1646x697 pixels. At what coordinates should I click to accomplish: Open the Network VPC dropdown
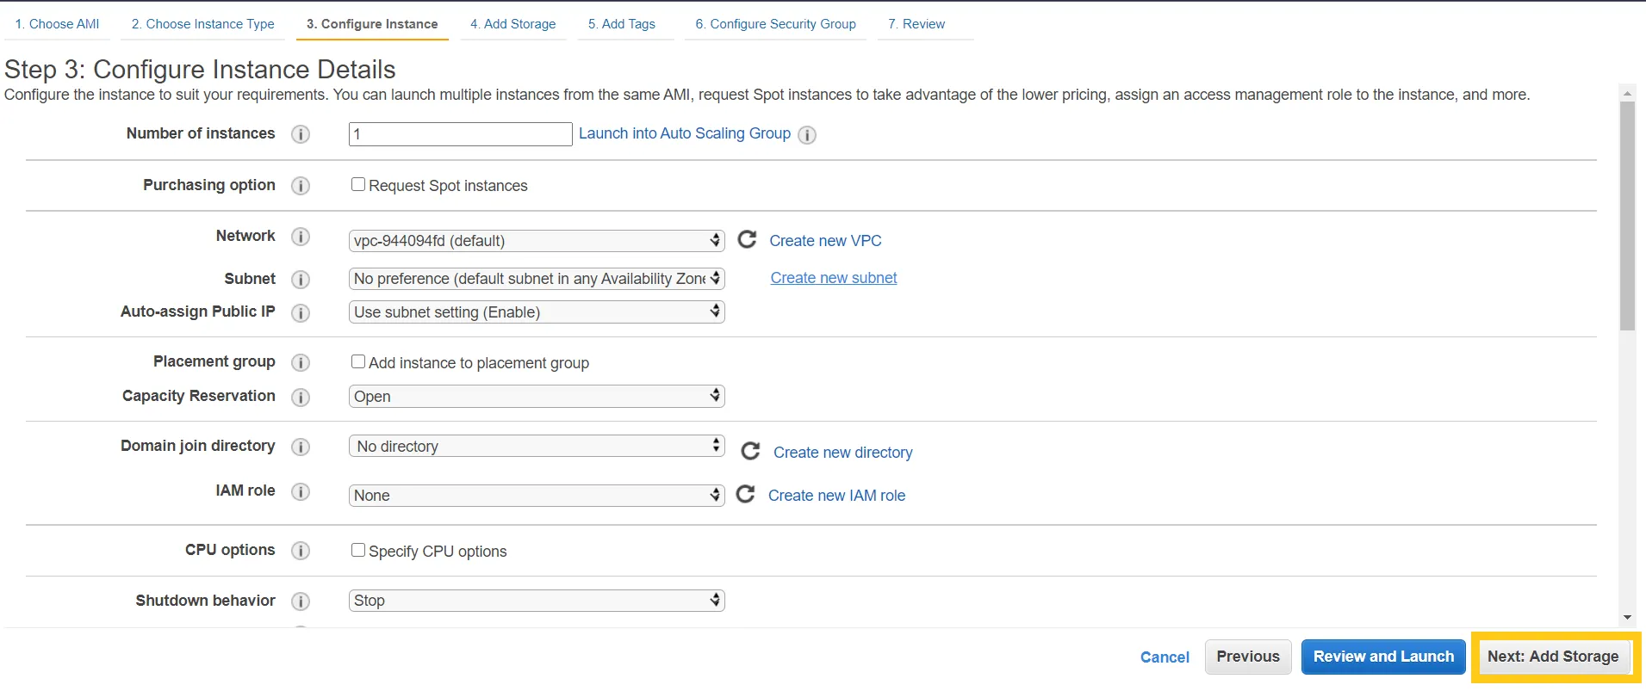pos(537,241)
